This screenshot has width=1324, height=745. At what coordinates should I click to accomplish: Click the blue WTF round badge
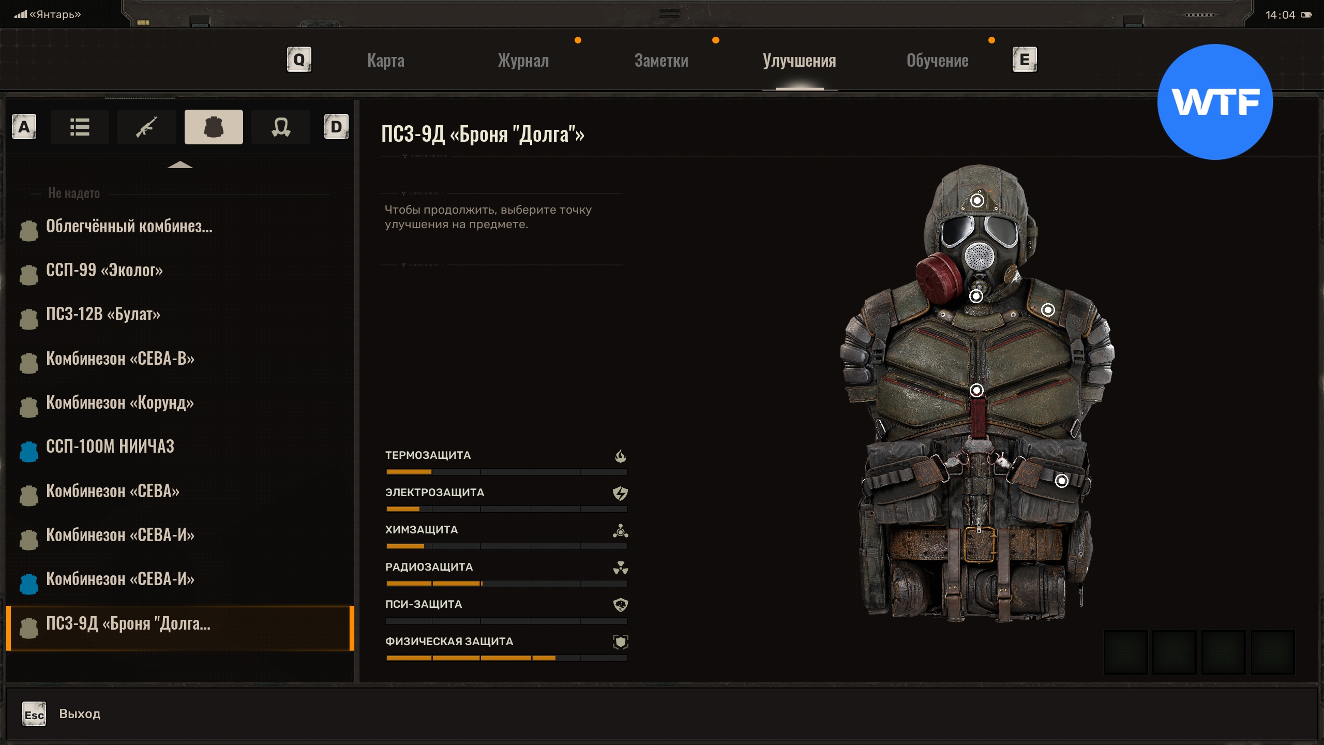(1215, 102)
